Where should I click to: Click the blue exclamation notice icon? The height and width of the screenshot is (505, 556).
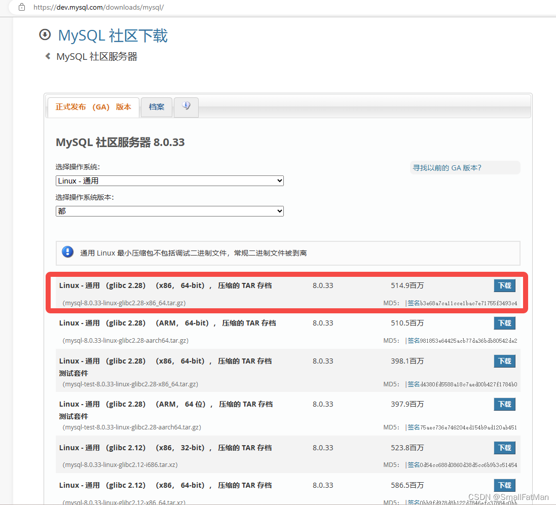pos(68,252)
